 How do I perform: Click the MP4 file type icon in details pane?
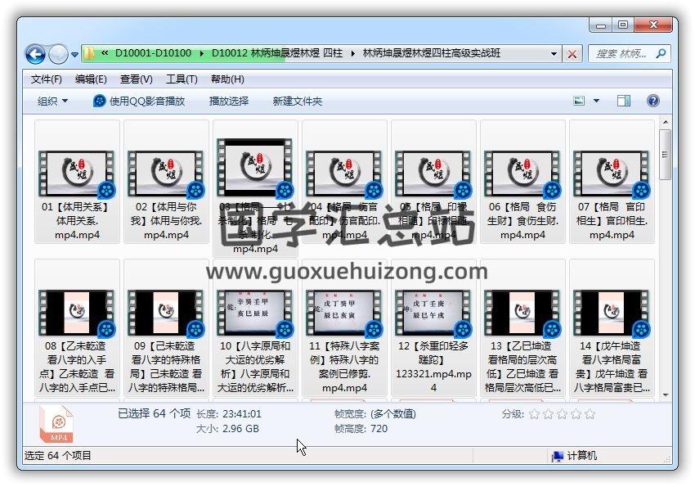56,425
